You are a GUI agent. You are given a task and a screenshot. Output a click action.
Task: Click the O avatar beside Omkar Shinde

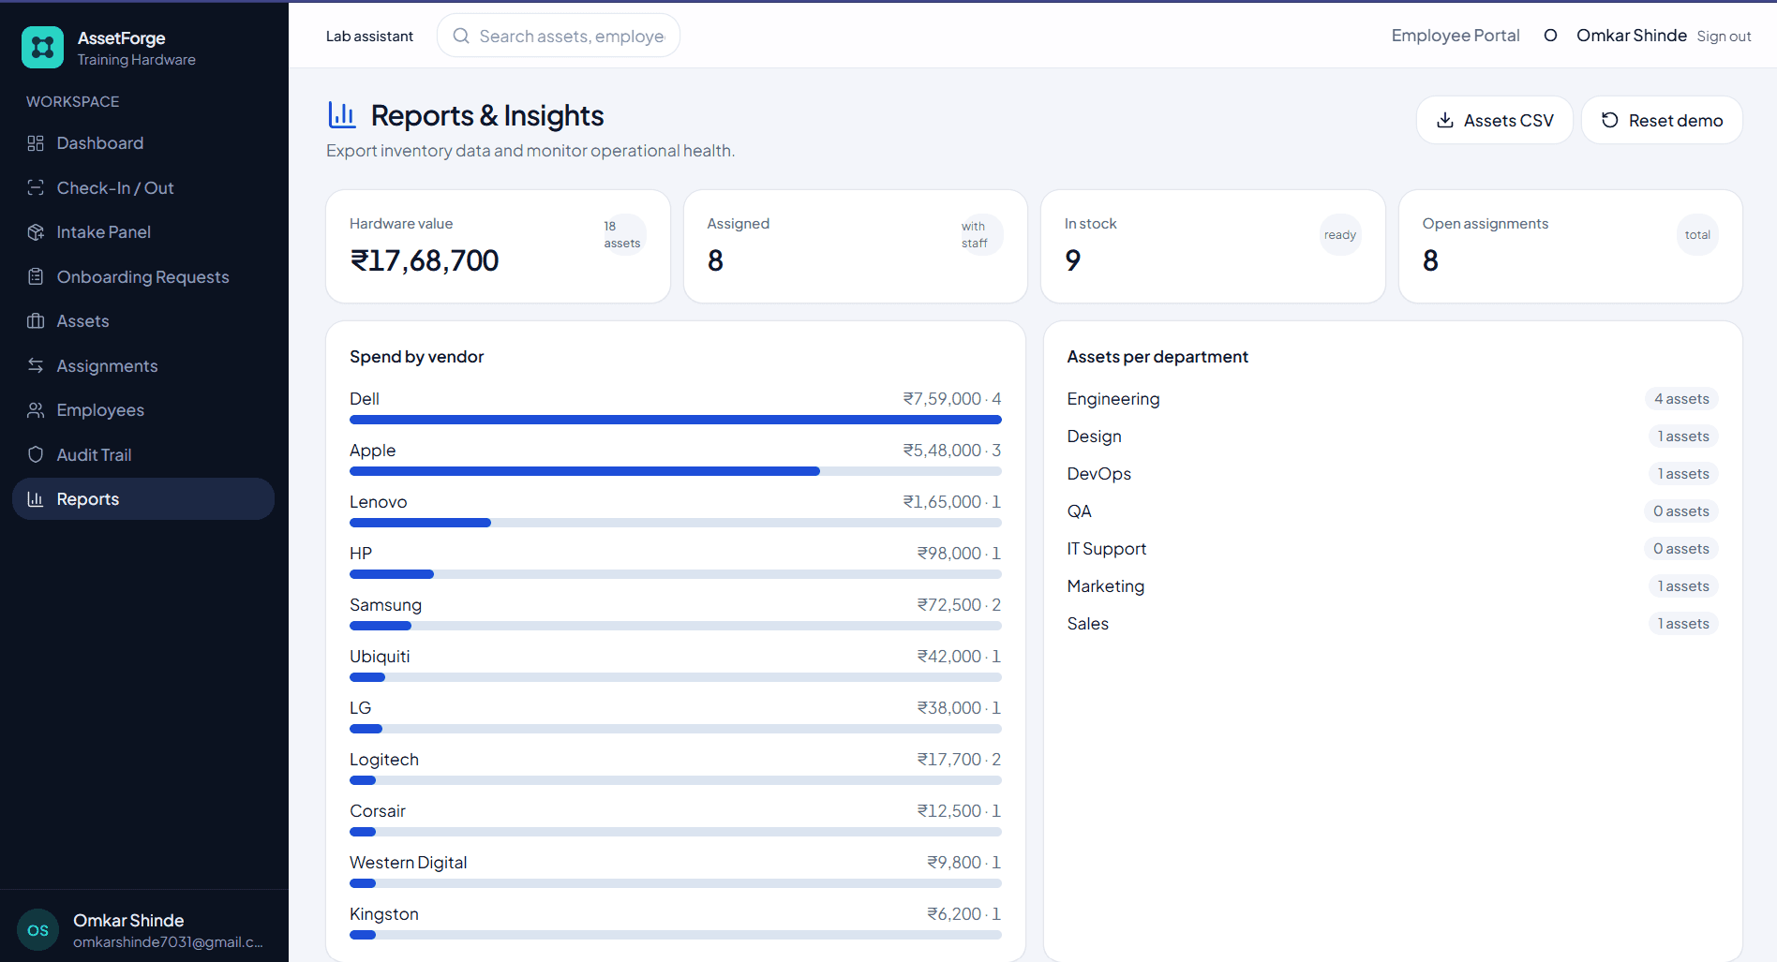click(x=1550, y=36)
